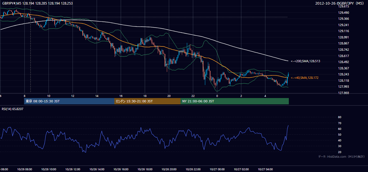
Task: Click the 10/26 12:00 time label
Action: pyautogui.click(x=73, y=169)
